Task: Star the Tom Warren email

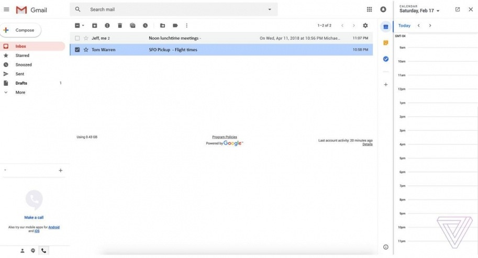Action: (86, 50)
